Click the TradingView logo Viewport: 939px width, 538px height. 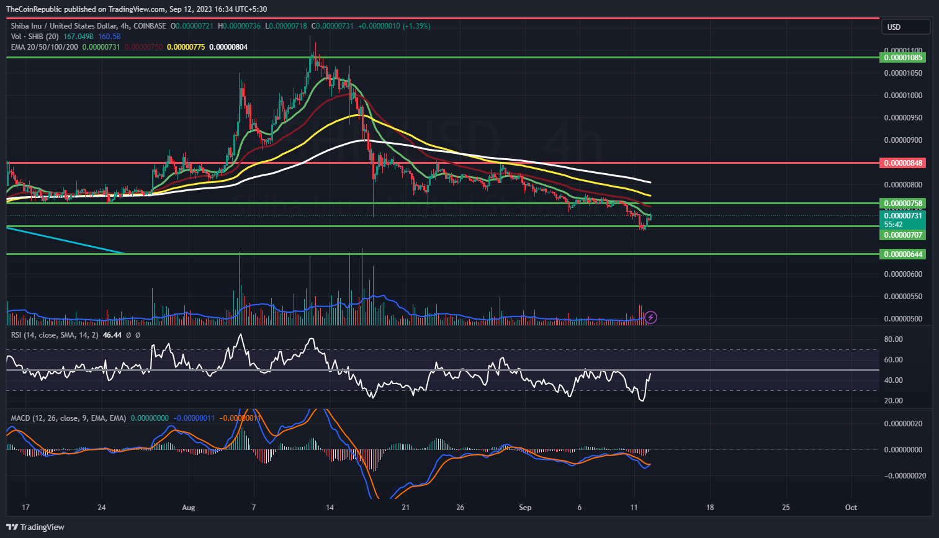coord(35,527)
